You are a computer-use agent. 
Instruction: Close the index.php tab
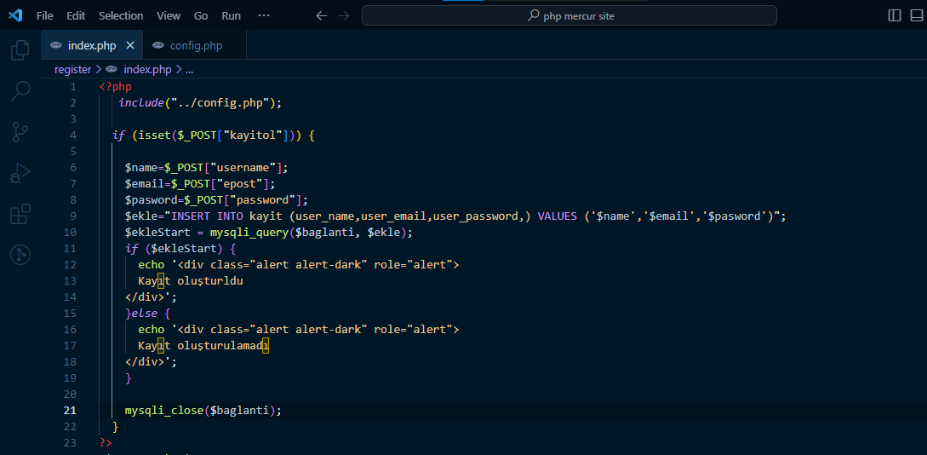pos(130,45)
